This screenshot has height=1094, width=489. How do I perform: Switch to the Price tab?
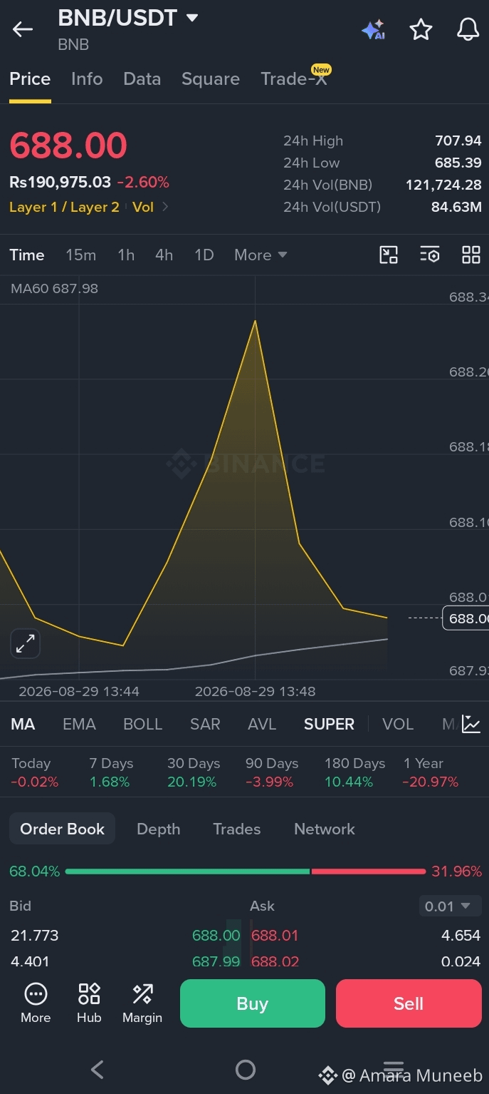pyautogui.click(x=30, y=79)
